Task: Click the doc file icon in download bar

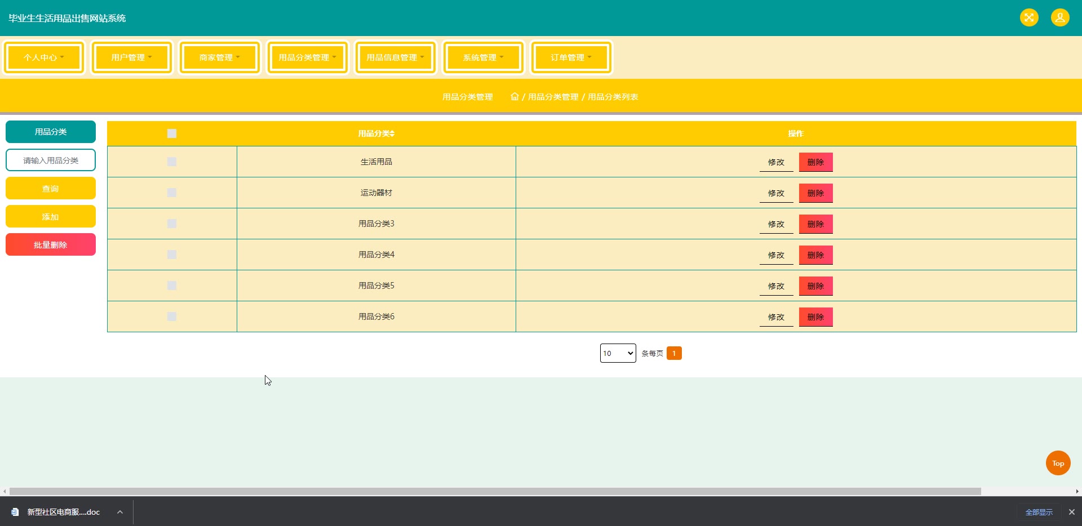Action: pos(15,512)
